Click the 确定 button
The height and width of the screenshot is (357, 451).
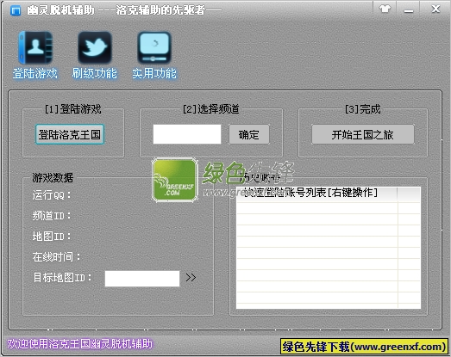[249, 134]
